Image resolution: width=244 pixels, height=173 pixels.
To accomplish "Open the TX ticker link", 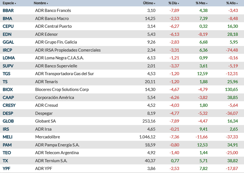I will 5,161.
